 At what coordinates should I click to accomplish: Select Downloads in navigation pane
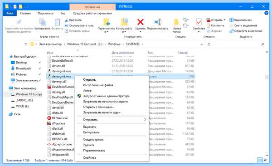click(x=23, y=68)
